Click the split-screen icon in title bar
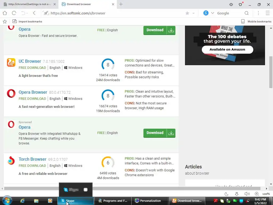The image size is (273, 205). pos(231,5)
